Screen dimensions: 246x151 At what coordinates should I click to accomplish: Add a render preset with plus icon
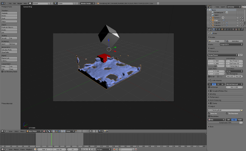point(239,55)
